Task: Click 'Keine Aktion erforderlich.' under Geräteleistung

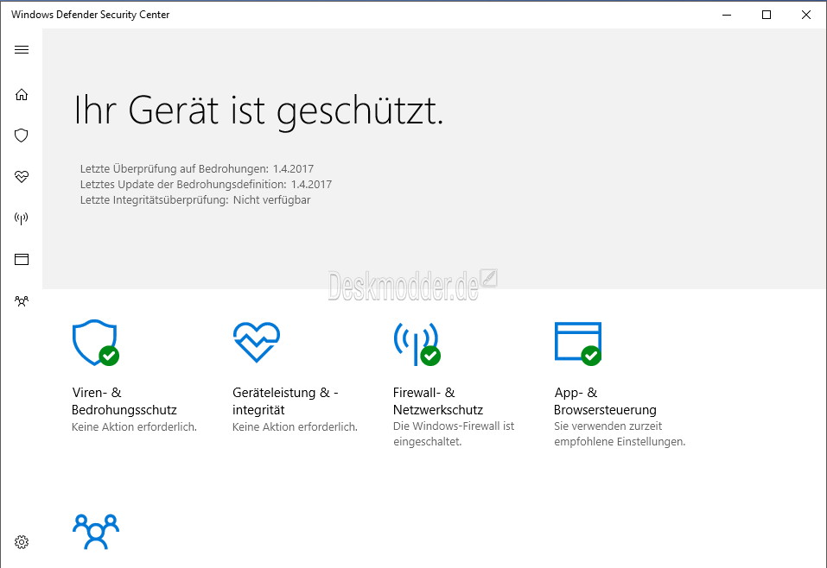Action: pos(296,426)
